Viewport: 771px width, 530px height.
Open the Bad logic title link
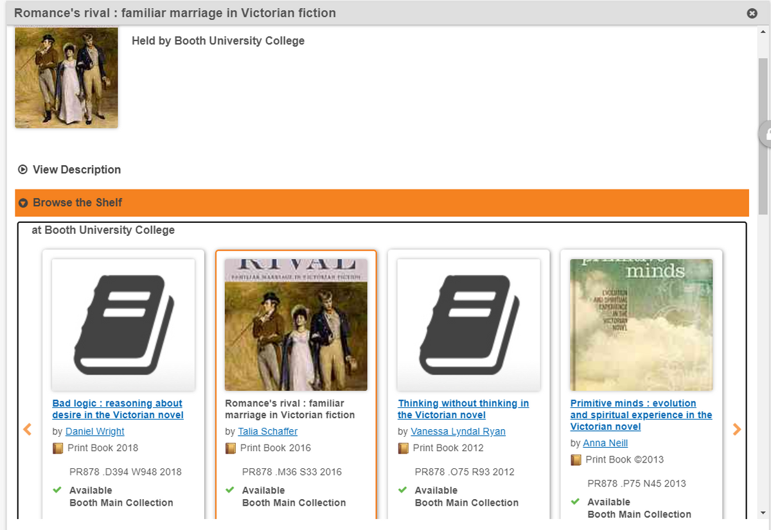(118, 409)
